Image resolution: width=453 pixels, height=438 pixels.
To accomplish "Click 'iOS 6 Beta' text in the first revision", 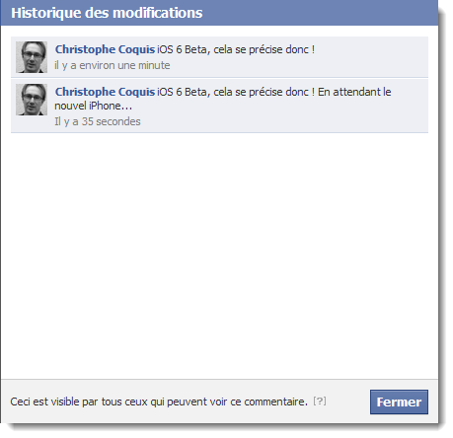I will point(183,49).
